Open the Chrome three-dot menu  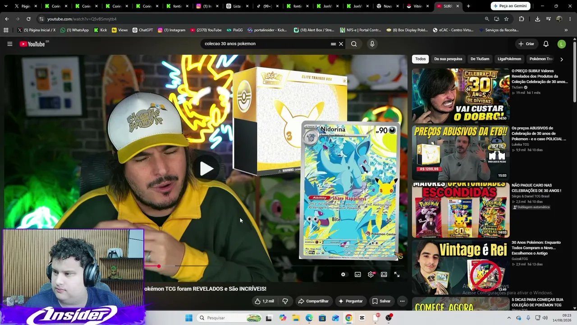[570, 19]
